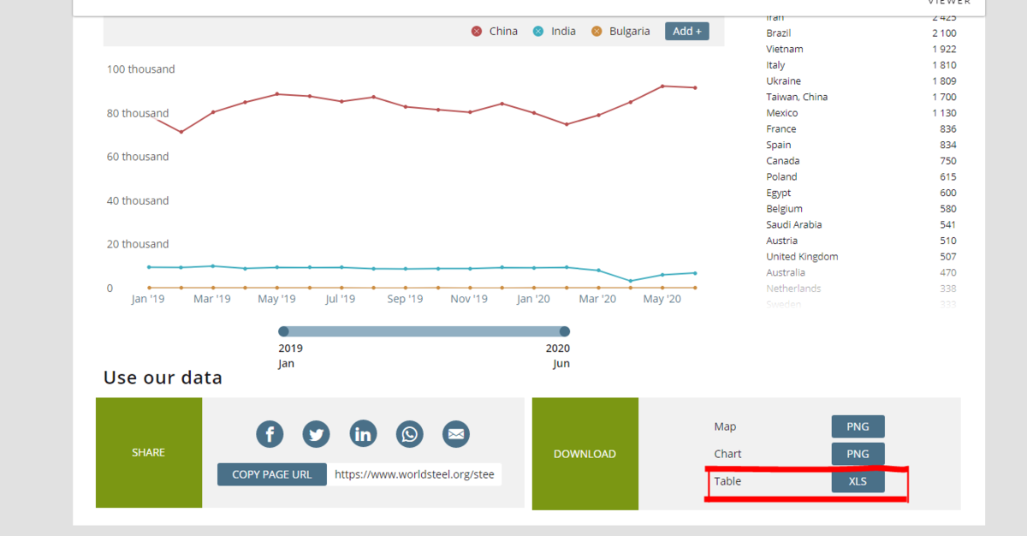1027x536 pixels.
Task: Share on Facebook icon
Action: 270,434
